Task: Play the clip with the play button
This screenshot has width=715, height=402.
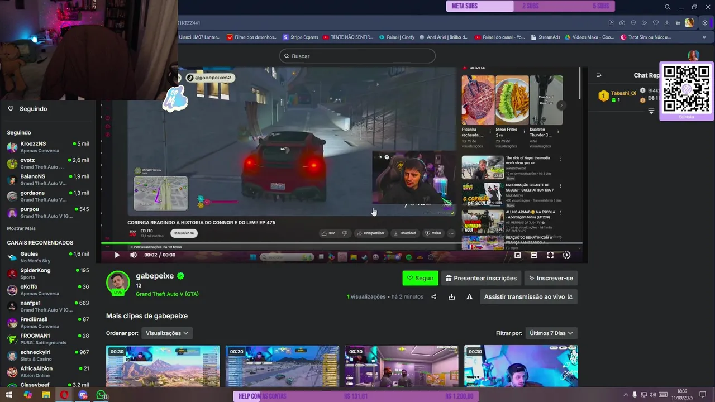Action: pyautogui.click(x=117, y=255)
